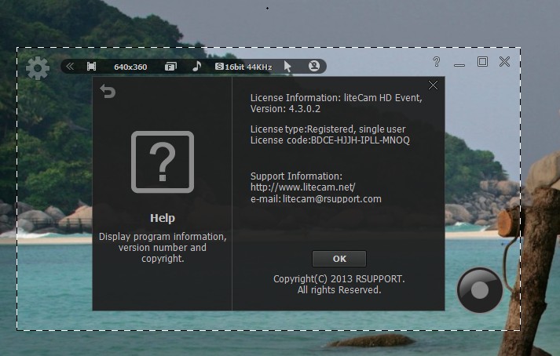Select the 16bit 44KHz audio quality

[x=243, y=67]
